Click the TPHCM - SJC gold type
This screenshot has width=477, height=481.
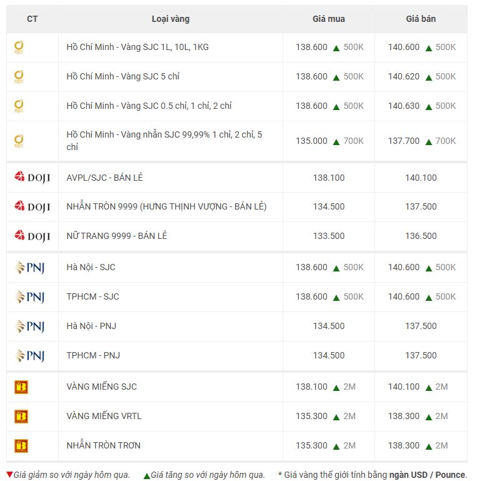93,296
